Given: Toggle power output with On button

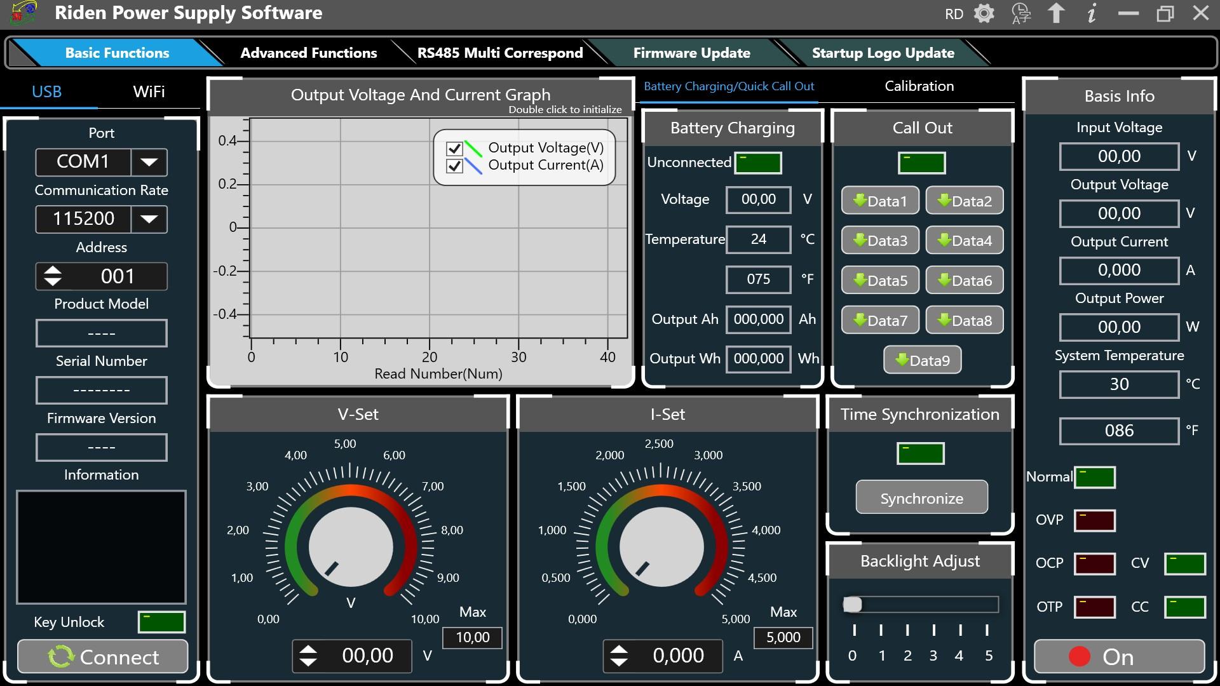Looking at the screenshot, I should click(1119, 656).
